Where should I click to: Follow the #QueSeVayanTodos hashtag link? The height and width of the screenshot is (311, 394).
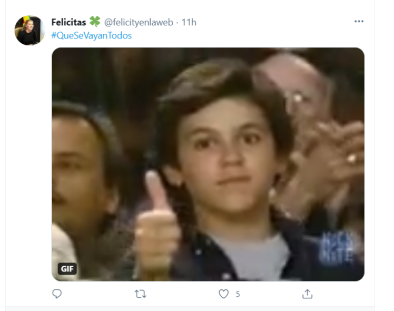click(x=92, y=35)
